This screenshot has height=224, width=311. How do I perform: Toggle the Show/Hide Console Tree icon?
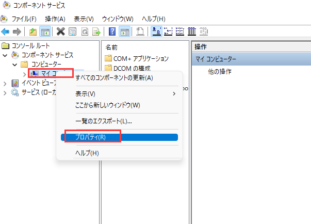coord(45,31)
